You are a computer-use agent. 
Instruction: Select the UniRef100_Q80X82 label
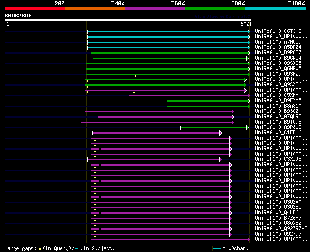(x=278, y=223)
